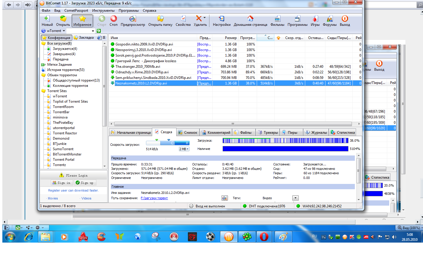
Task: Click the F:\загрузки торент save path link
Action: tap(154, 198)
